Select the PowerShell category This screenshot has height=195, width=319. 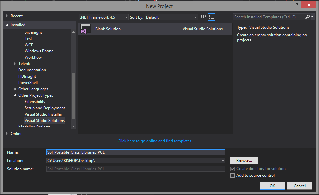point(28,83)
